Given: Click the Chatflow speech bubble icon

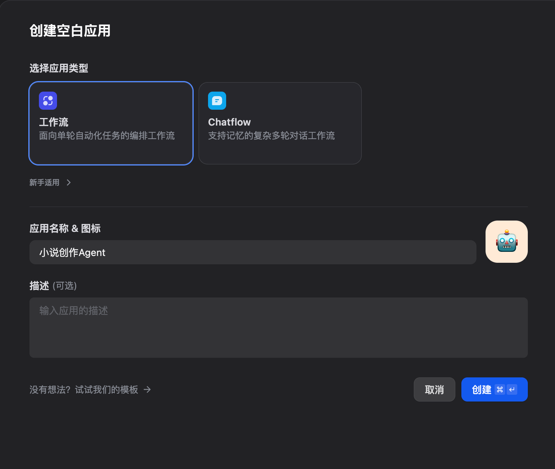Looking at the screenshot, I should click(217, 101).
